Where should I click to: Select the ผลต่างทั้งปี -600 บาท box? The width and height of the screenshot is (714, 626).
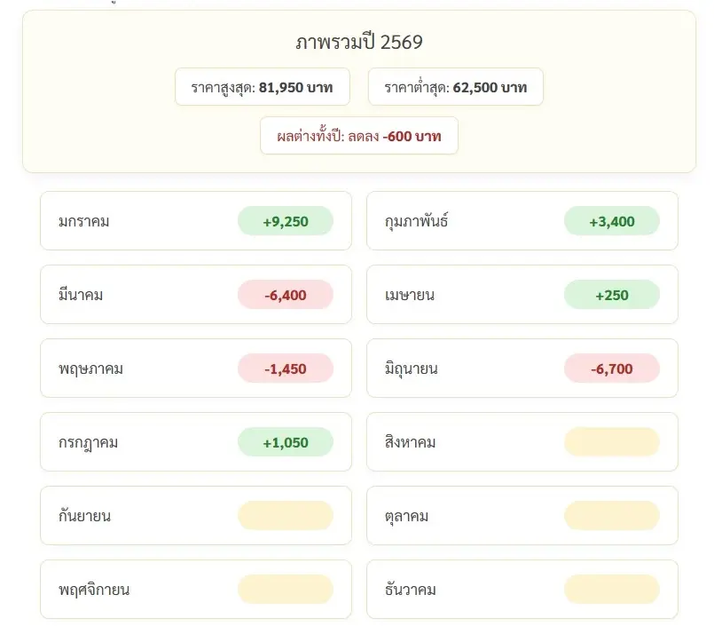[359, 136]
